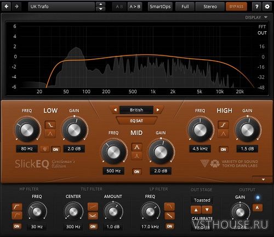The width and height of the screenshot is (274, 237).
Task: Select the tilt filter V-shape icon
Action: pos(93,216)
